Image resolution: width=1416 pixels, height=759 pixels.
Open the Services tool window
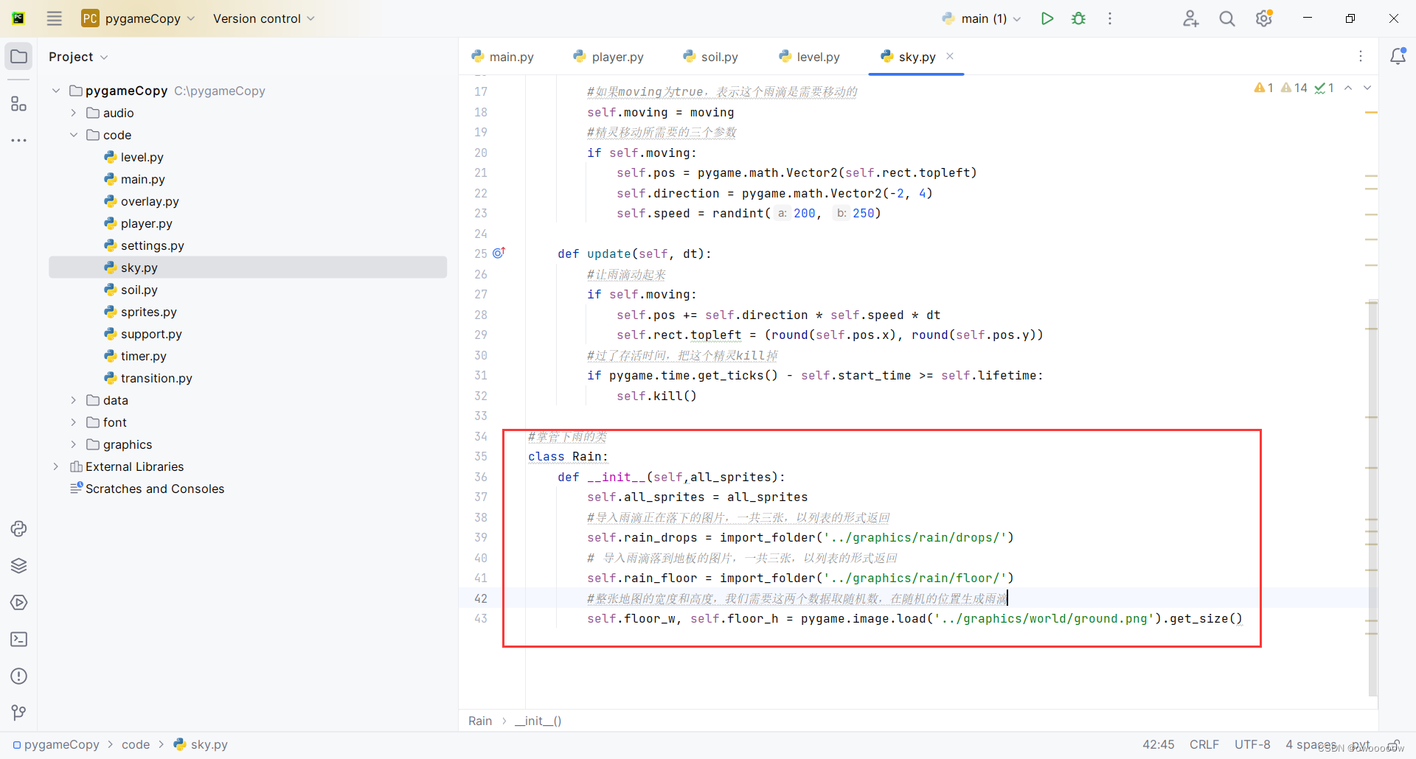click(x=19, y=603)
